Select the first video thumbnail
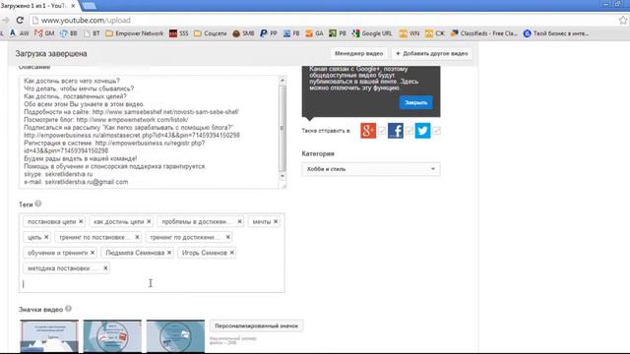 (x=49, y=336)
